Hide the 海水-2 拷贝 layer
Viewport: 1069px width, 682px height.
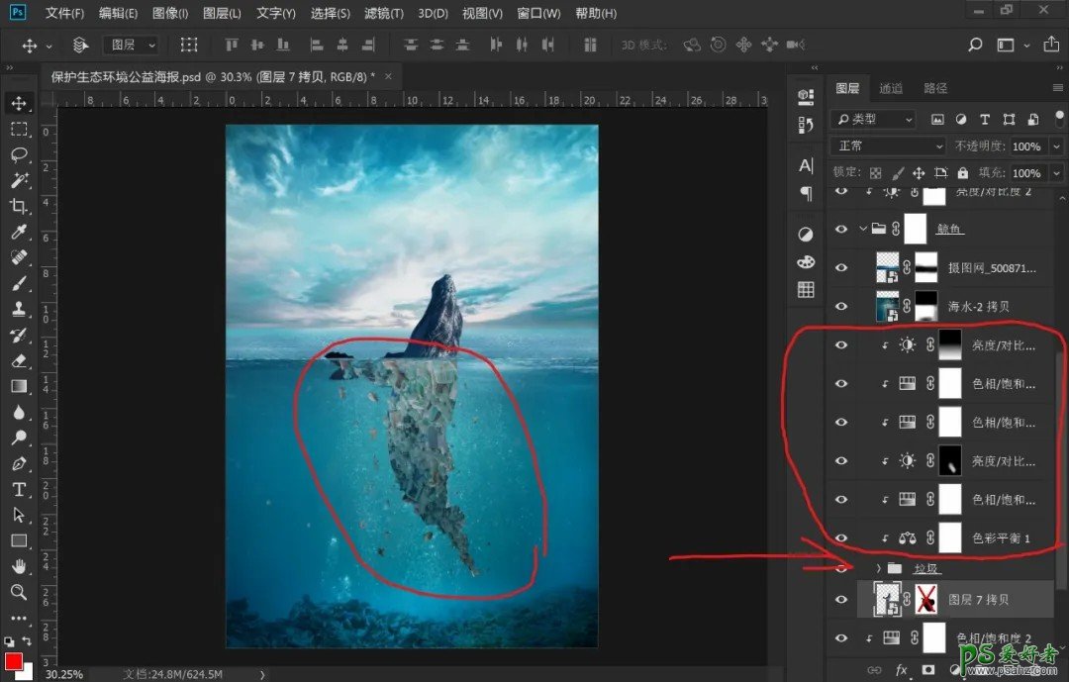pos(841,307)
